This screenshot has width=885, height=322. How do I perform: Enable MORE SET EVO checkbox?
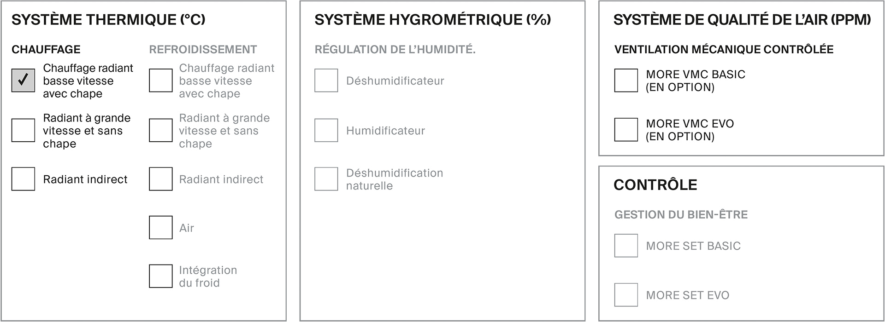pyautogui.click(x=626, y=295)
